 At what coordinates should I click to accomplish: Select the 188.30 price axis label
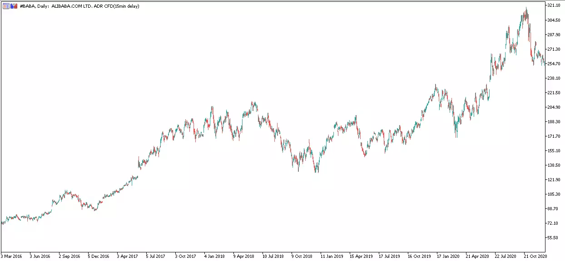(553, 122)
